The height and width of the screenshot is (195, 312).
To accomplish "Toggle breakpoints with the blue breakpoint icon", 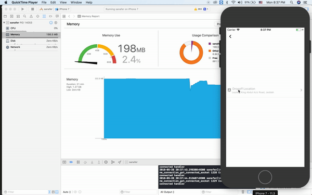I will [71, 162].
